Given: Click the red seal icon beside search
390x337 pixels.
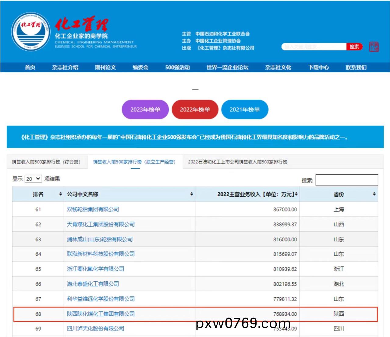Looking at the screenshot, I should (x=374, y=46).
